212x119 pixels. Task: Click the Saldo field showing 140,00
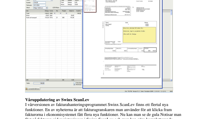(x=39, y=83)
